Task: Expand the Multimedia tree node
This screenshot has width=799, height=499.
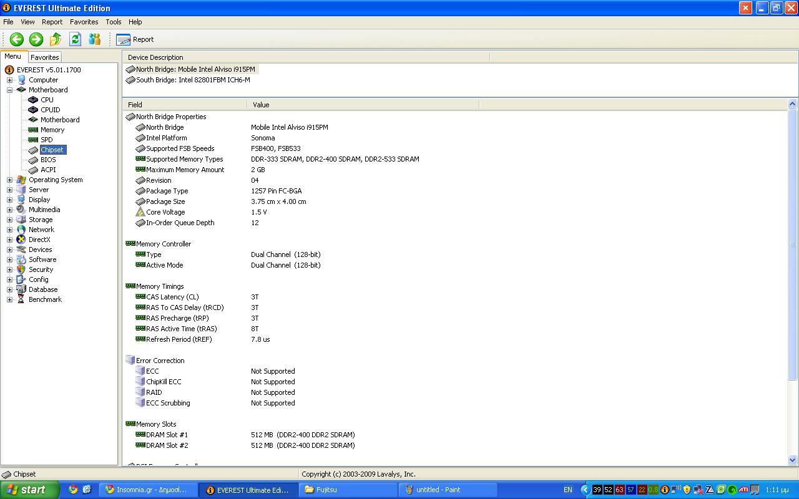Action: 9,210
